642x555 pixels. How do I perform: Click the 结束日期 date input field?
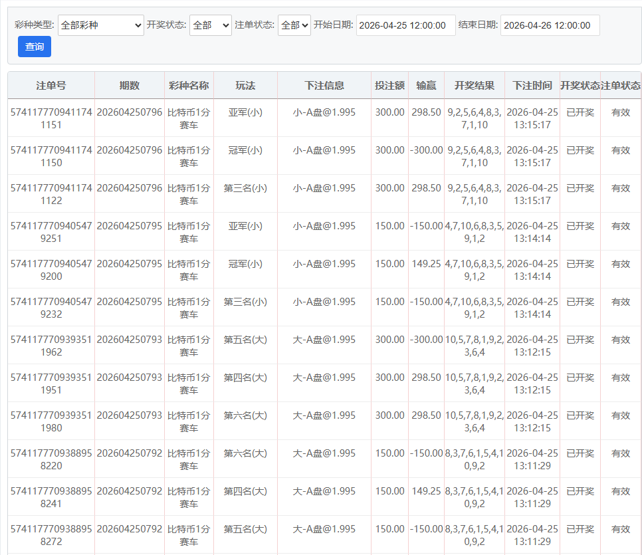point(550,25)
